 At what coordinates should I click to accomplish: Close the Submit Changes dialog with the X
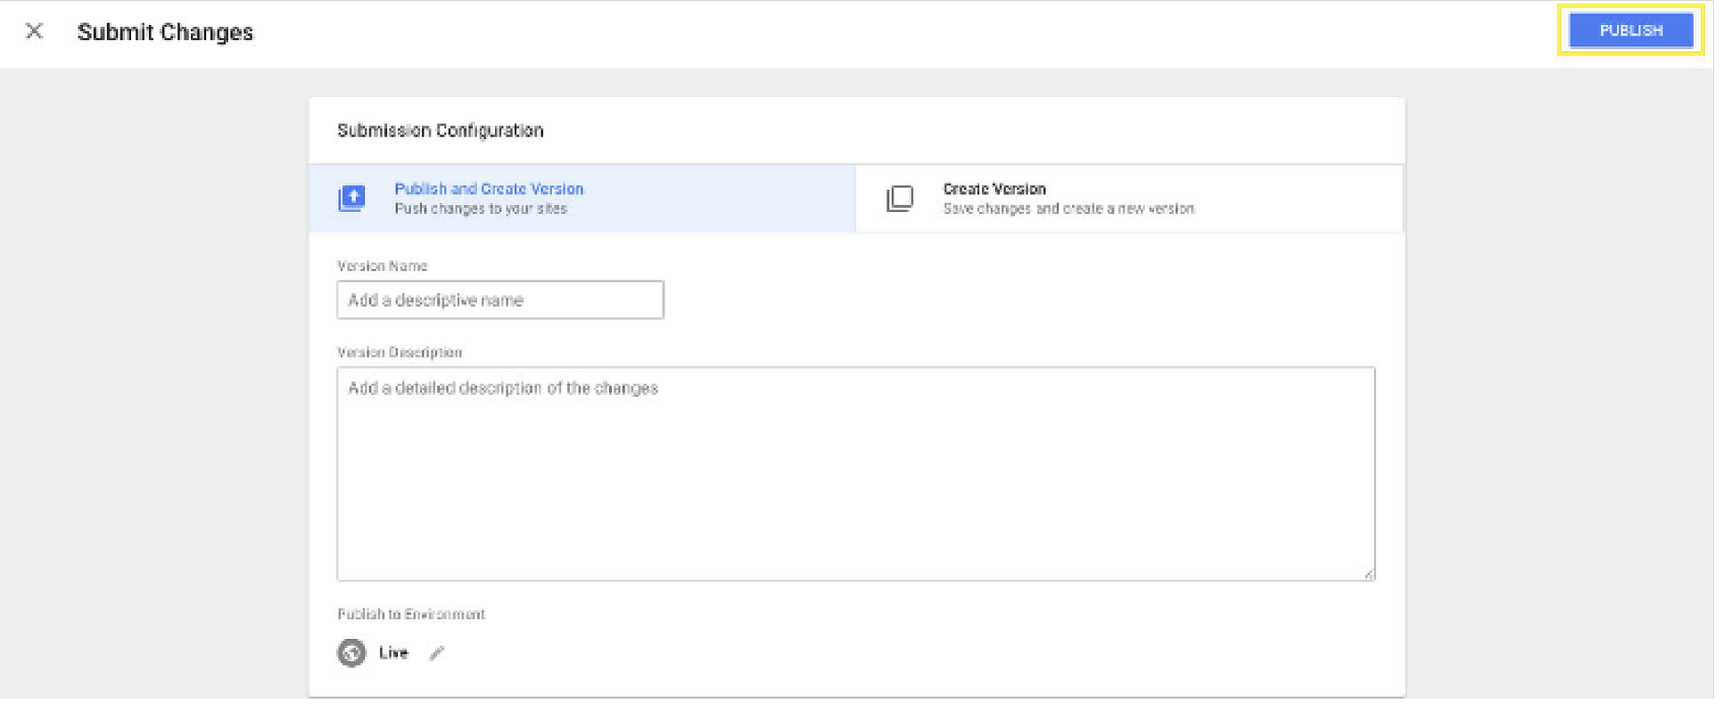(34, 31)
